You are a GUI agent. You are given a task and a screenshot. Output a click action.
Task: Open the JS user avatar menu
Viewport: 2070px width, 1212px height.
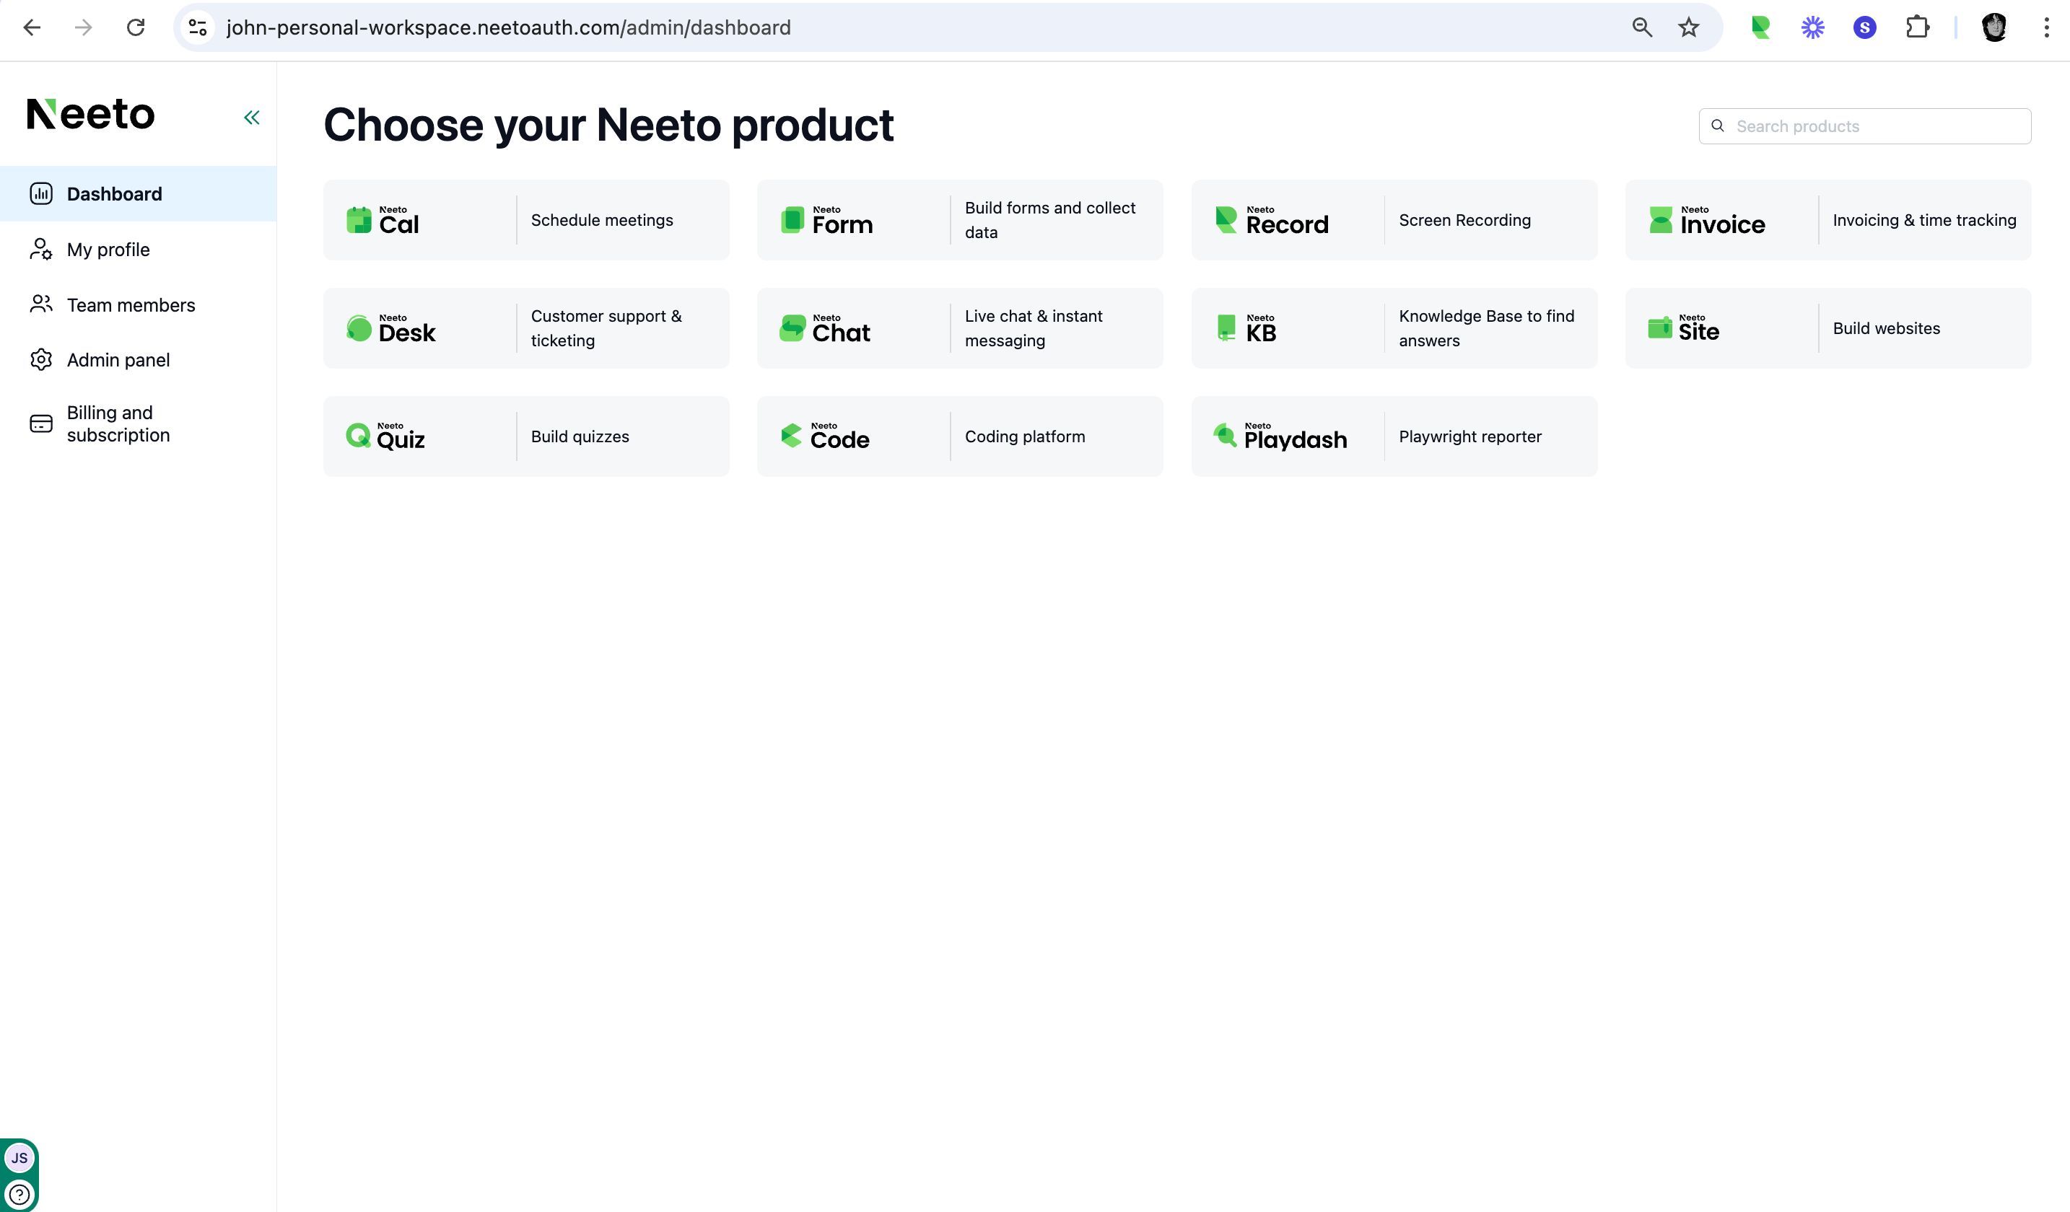click(19, 1158)
